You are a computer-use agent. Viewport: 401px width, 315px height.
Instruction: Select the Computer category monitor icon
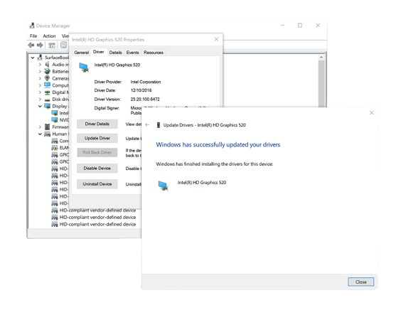tap(47, 85)
